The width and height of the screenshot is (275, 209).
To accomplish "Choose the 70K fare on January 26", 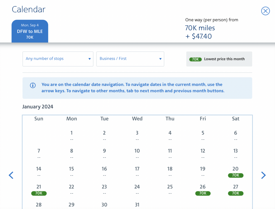I will click(x=203, y=193).
